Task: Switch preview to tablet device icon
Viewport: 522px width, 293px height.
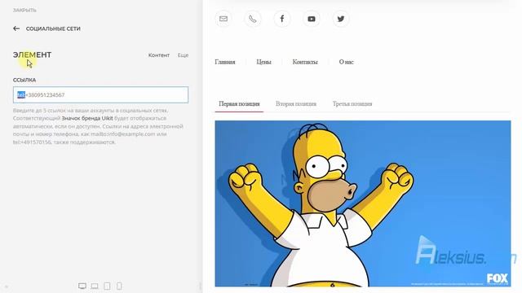Action: pos(107,286)
